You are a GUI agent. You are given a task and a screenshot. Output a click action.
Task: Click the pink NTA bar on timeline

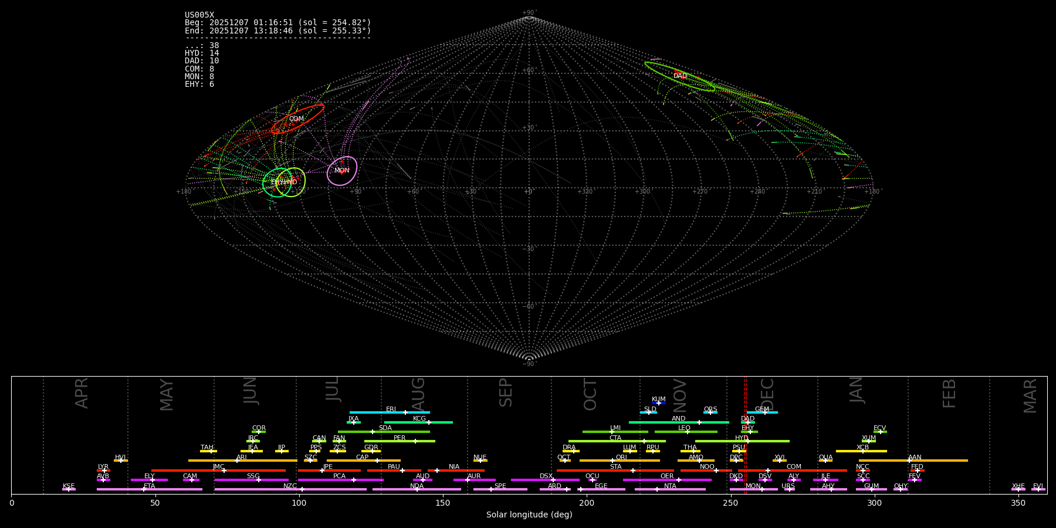670,489
